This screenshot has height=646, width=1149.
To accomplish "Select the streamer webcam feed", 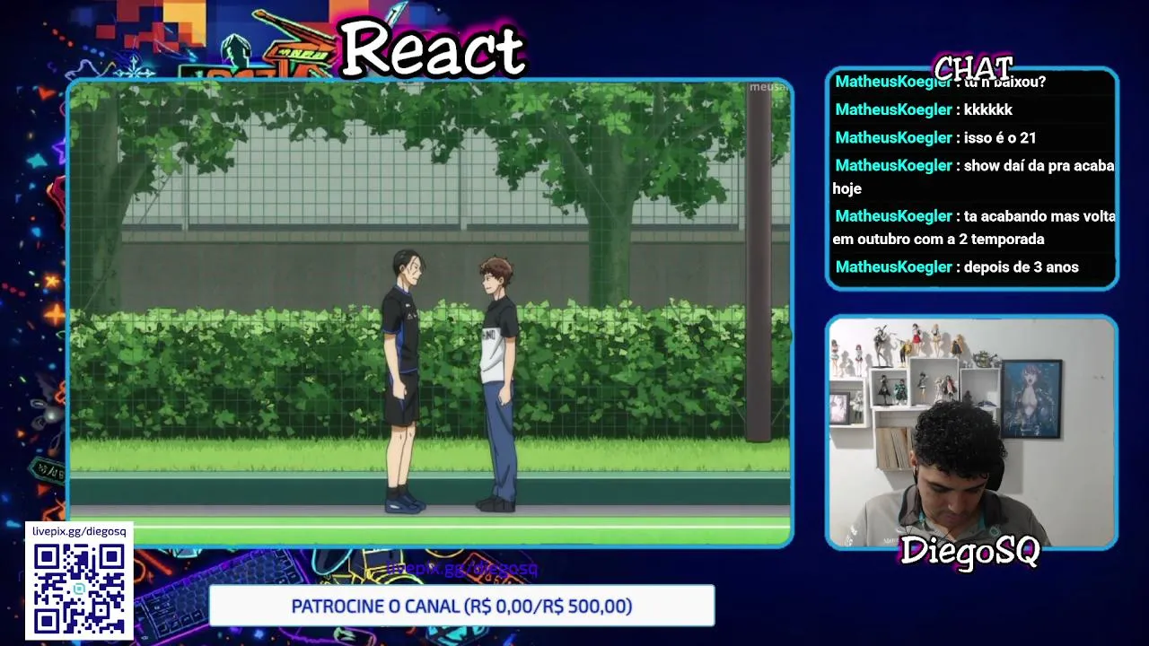I will coord(971,432).
